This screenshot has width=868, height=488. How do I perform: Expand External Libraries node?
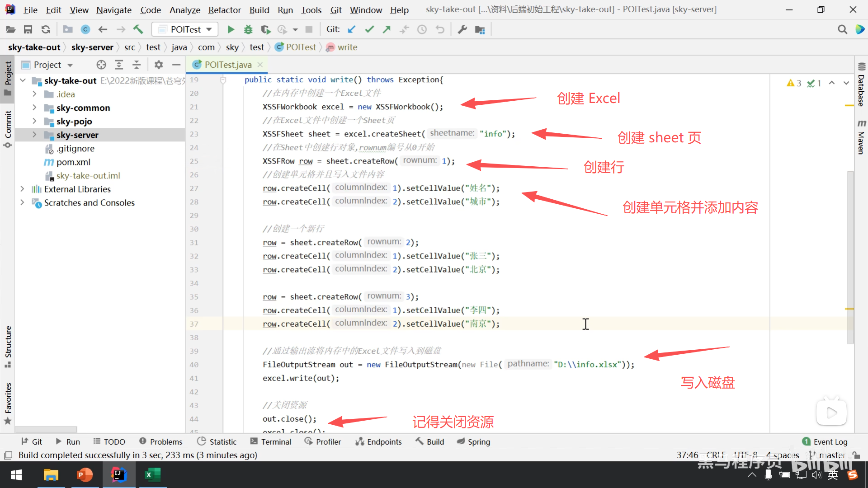click(x=22, y=189)
